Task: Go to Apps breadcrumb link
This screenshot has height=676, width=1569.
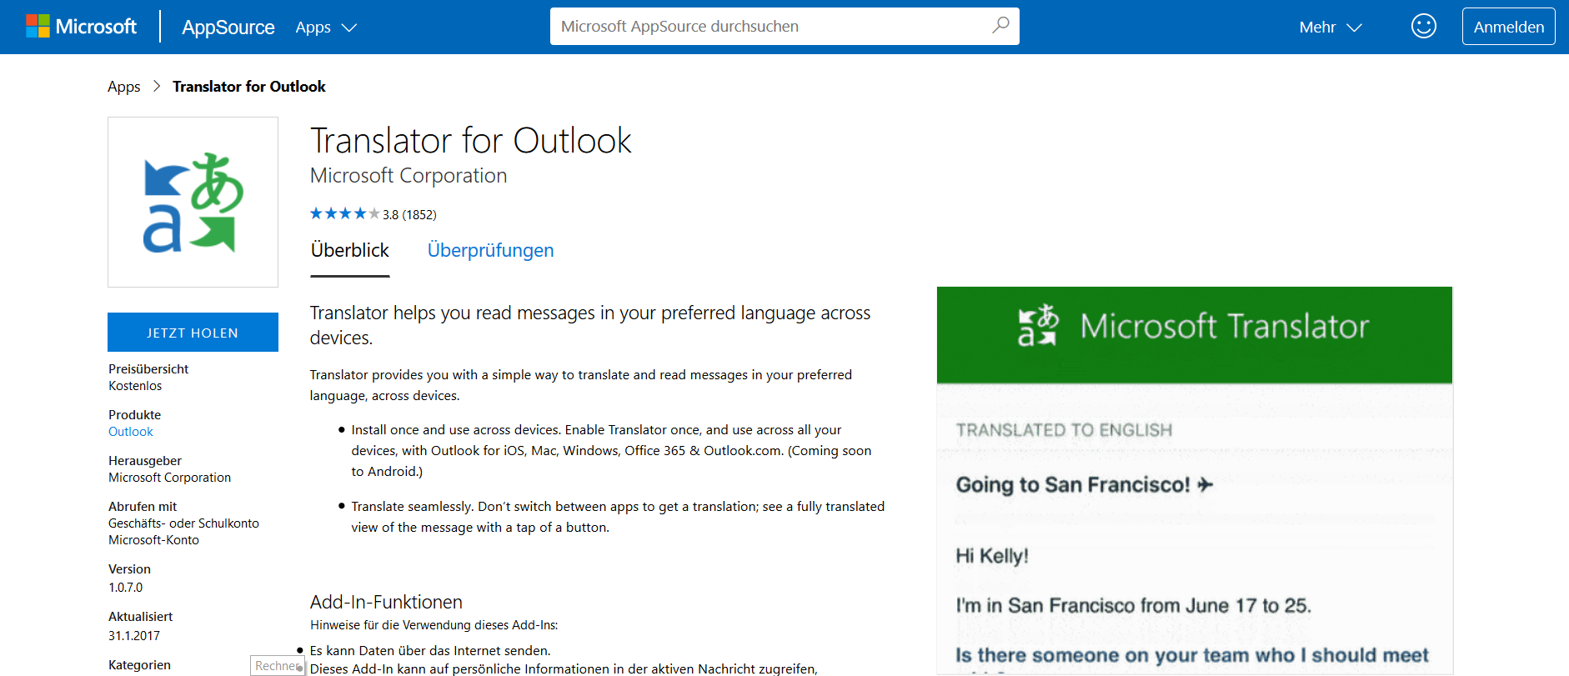Action: pyautogui.click(x=123, y=87)
